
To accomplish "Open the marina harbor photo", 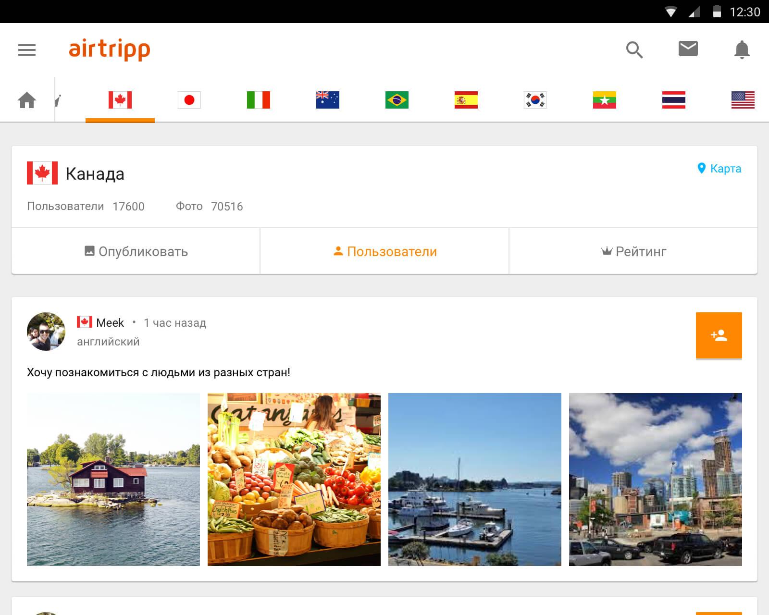I will (x=475, y=480).
